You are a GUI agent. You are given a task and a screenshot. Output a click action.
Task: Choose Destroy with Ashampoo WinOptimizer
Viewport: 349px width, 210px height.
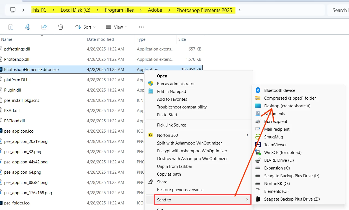(x=192, y=158)
